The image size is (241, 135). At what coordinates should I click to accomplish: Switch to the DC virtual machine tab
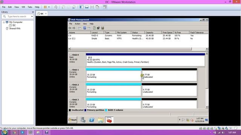coord(42,13)
